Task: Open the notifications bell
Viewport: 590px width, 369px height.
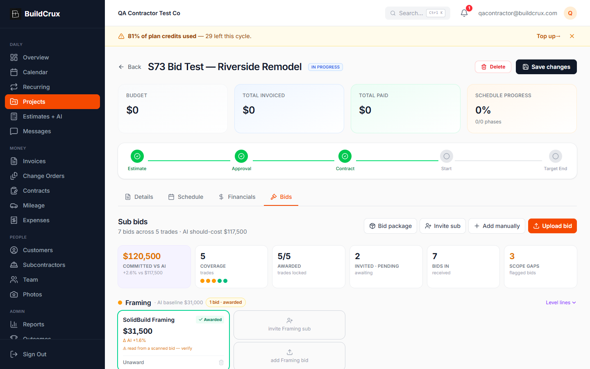Action: coord(464,13)
